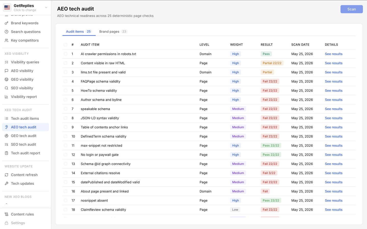Switch to the Audit items tab

pos(79,32)
